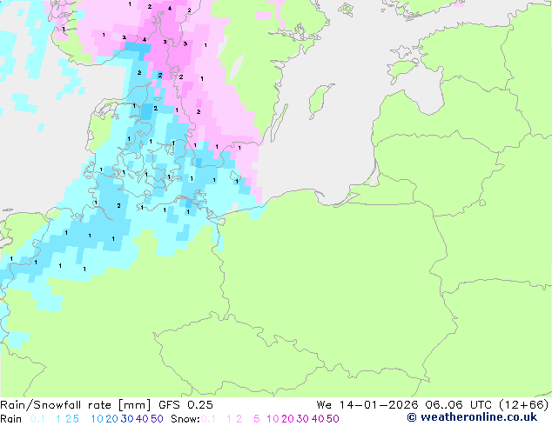Click the rain legend value 50

157,419
